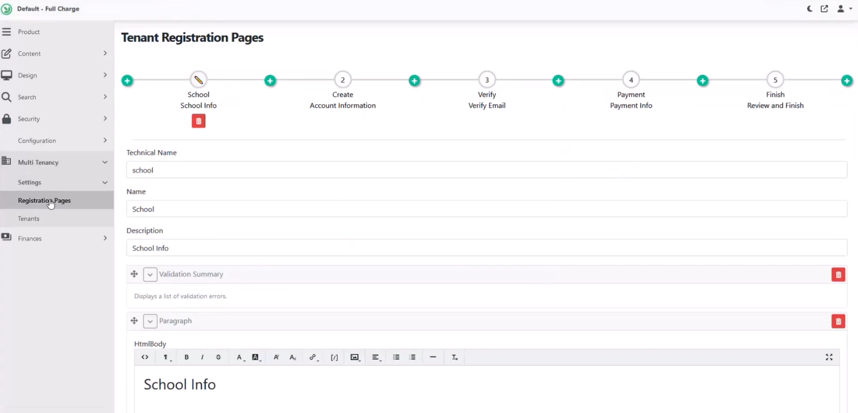Toggle strikethrough formatting
Viewport: 858px width, 413px height.
(x=218, y=358)
